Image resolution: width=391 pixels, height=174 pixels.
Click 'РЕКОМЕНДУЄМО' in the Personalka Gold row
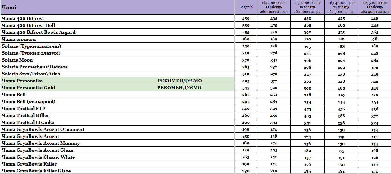pyautogui.click(x=179, y=88)
